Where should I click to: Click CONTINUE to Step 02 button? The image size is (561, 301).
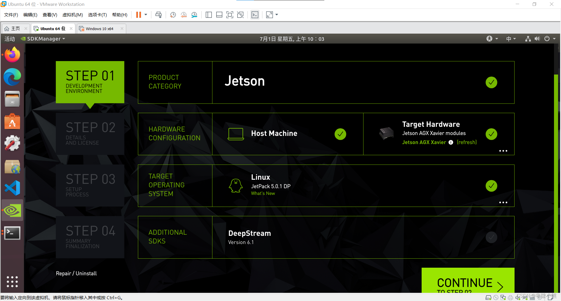[468, 281]
